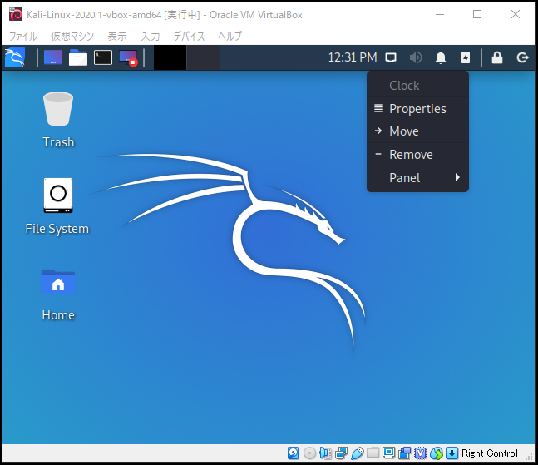
Task: Open the ヘルプ menu
Action: click(230, 36)
